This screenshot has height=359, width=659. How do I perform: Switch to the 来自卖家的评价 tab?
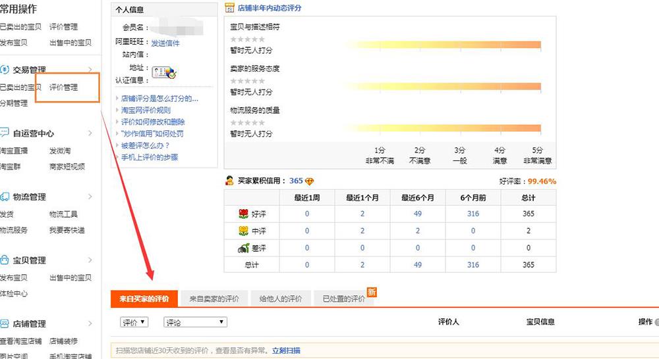click(214, 299)
